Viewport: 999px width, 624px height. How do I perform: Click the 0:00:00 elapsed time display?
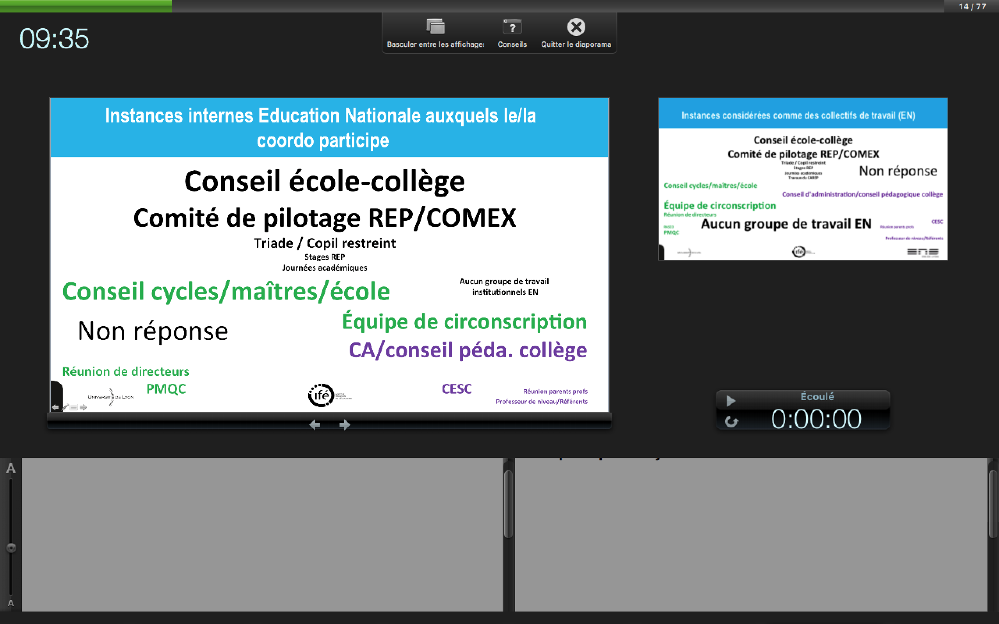(x=816, y=419)
